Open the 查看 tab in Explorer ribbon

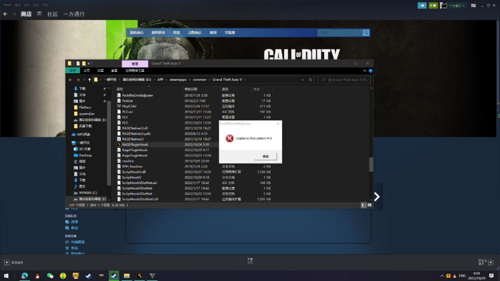pyautogui.click(x=114, y=71)
